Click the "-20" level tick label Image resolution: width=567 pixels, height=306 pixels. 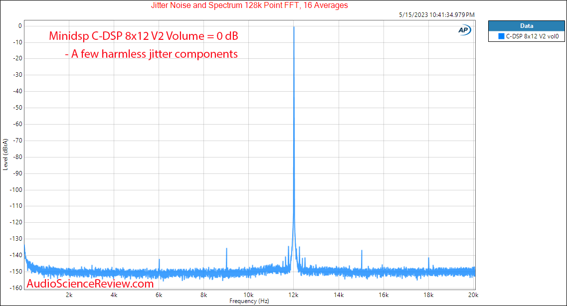17,58
